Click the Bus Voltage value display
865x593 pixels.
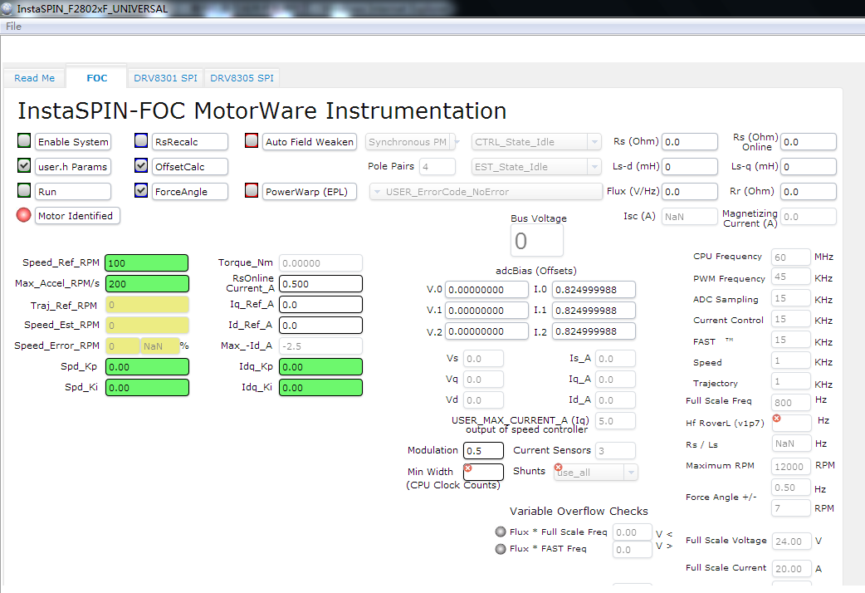(537, 241)
